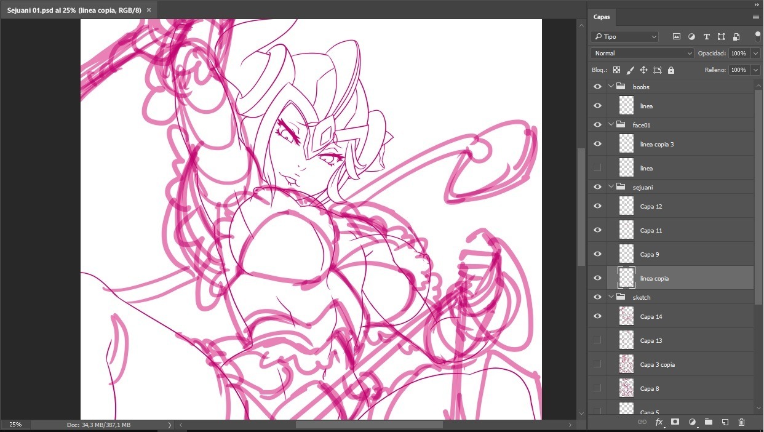Select the Capas panel tab

(602, 17)
